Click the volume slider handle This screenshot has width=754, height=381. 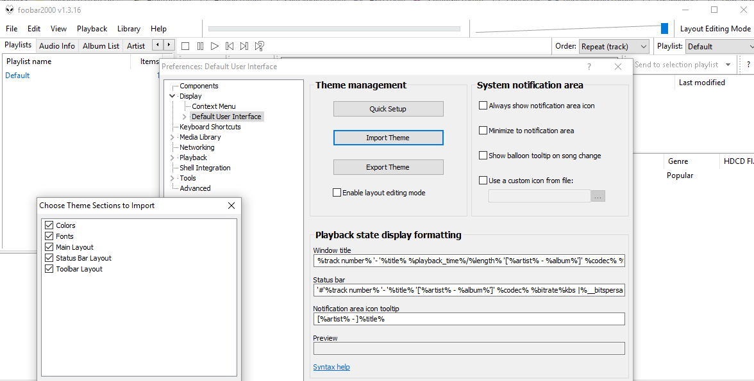[x=664, y=28]
